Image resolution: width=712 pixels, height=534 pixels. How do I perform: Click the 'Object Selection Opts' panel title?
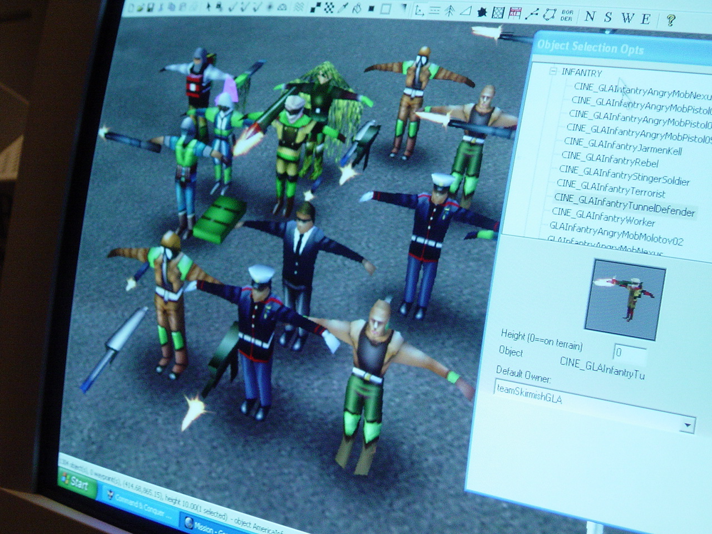(590, 47)
